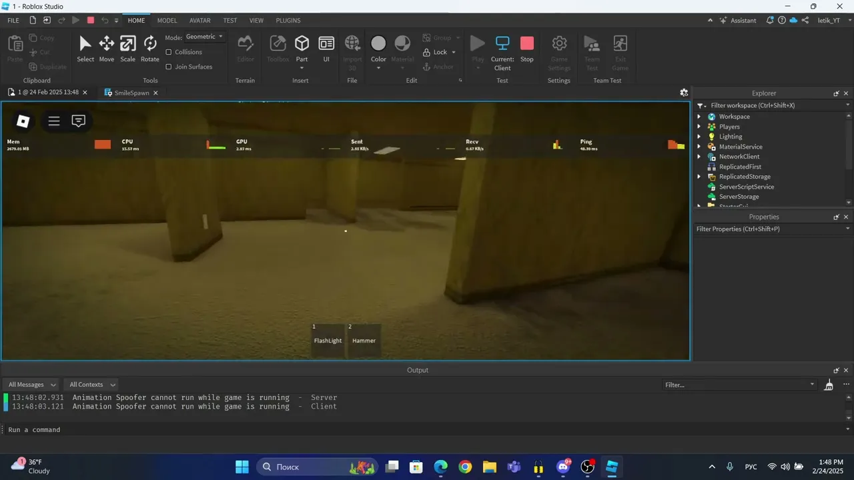Viewport: 854px width, 480px height.
Task: Switch to the MODEL ribbon tab
Action: coord(167,21)
